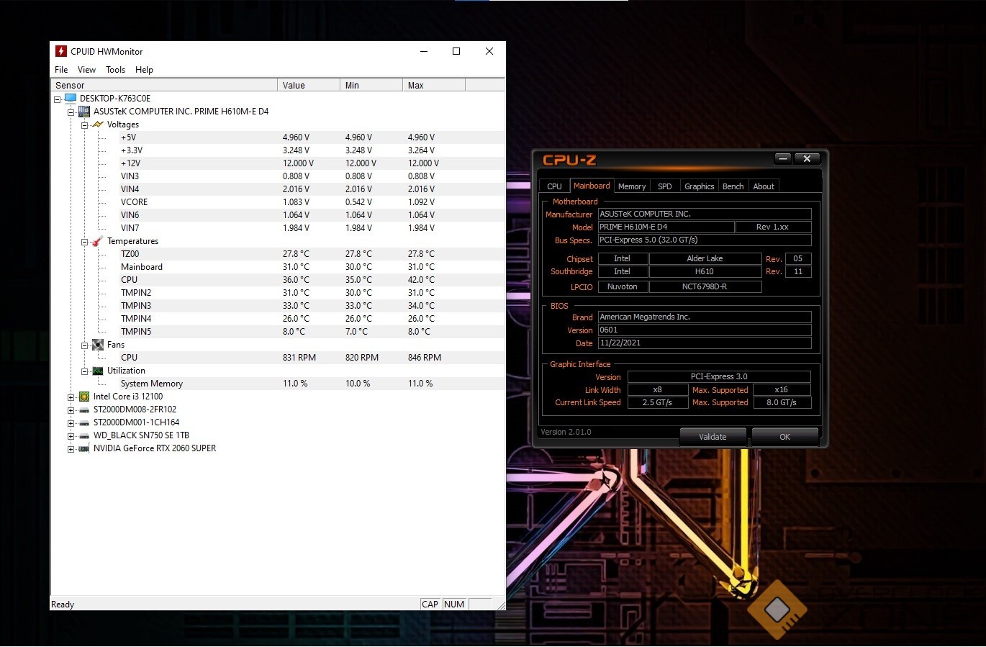Select the Mainboard tab in CPU-Z

coord(592,186)
